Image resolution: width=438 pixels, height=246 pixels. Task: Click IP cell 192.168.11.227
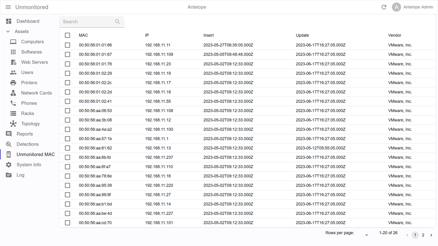point(159,213)
